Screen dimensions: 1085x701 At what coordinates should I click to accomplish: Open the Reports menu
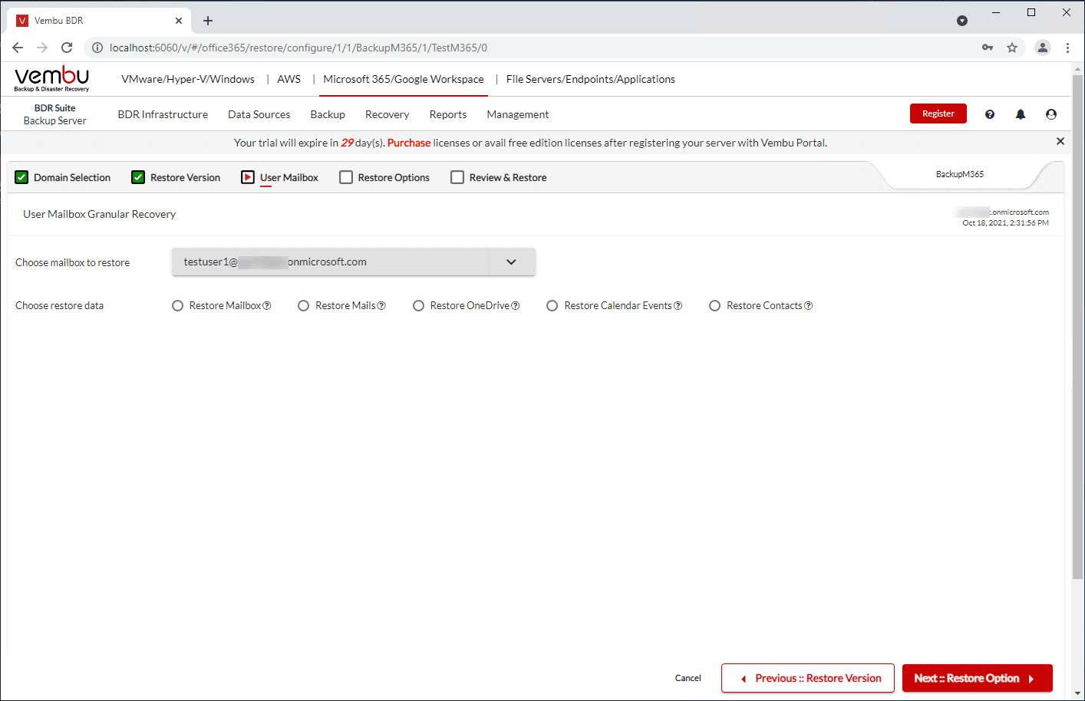pos(448,114)
